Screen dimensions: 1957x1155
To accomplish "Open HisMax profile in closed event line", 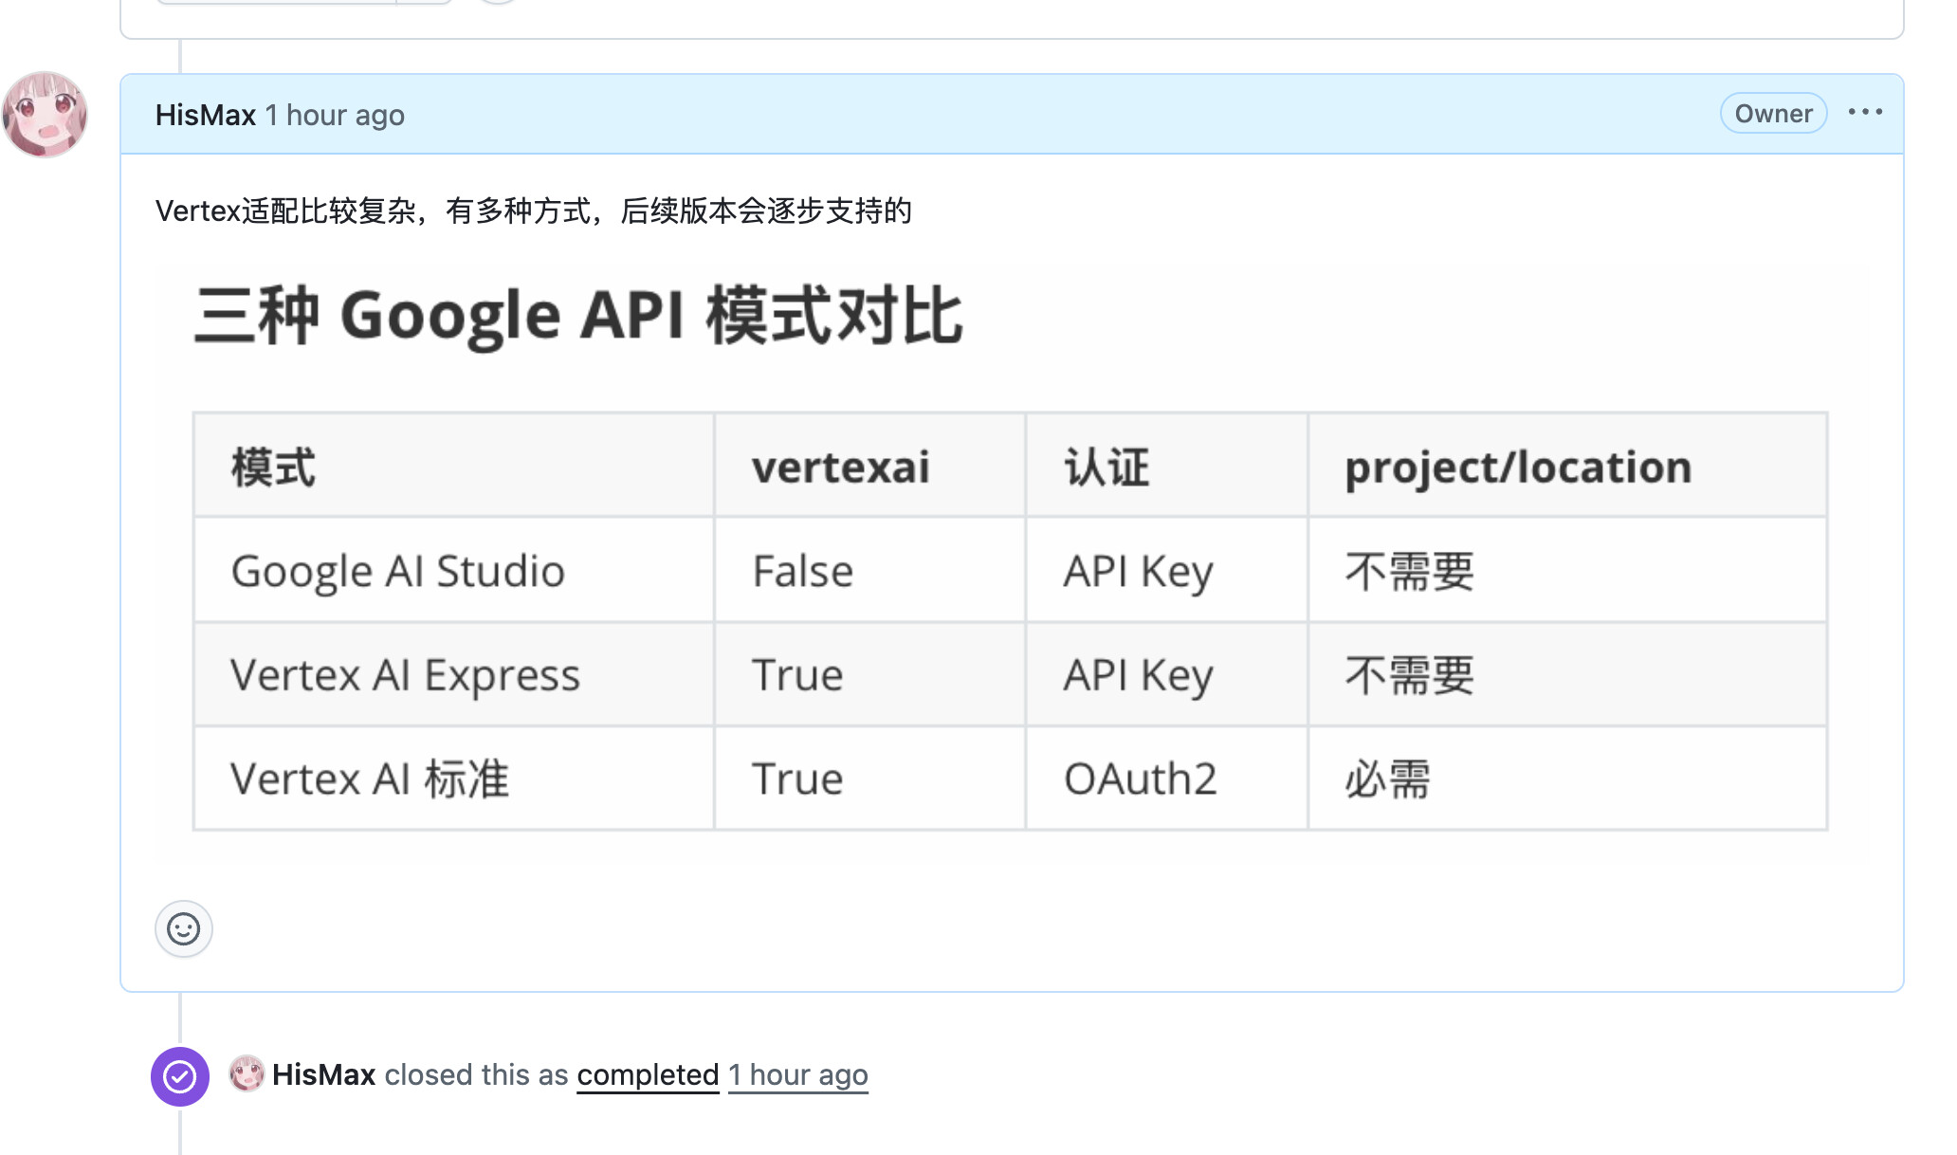I will (x=324, y=1074).
